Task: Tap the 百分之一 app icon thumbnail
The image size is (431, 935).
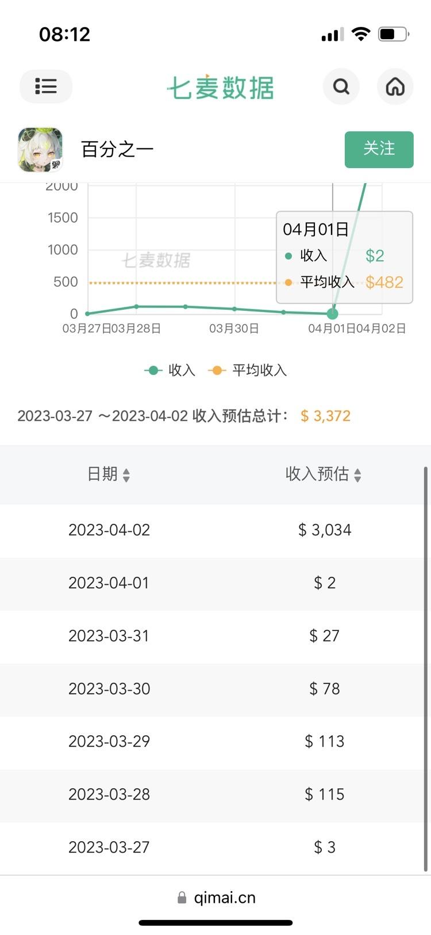Action: pos(40,150)
